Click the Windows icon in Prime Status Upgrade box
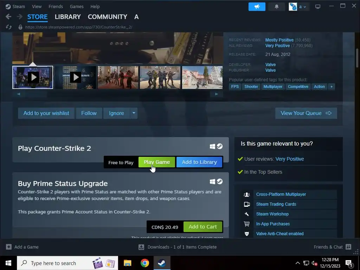Image resolution: width=360 pixels, height=270 pixels. 212,182
